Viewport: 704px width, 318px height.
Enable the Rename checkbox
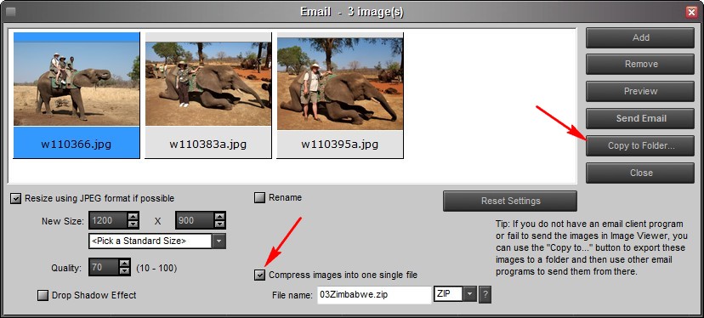[x=259, y=197]
